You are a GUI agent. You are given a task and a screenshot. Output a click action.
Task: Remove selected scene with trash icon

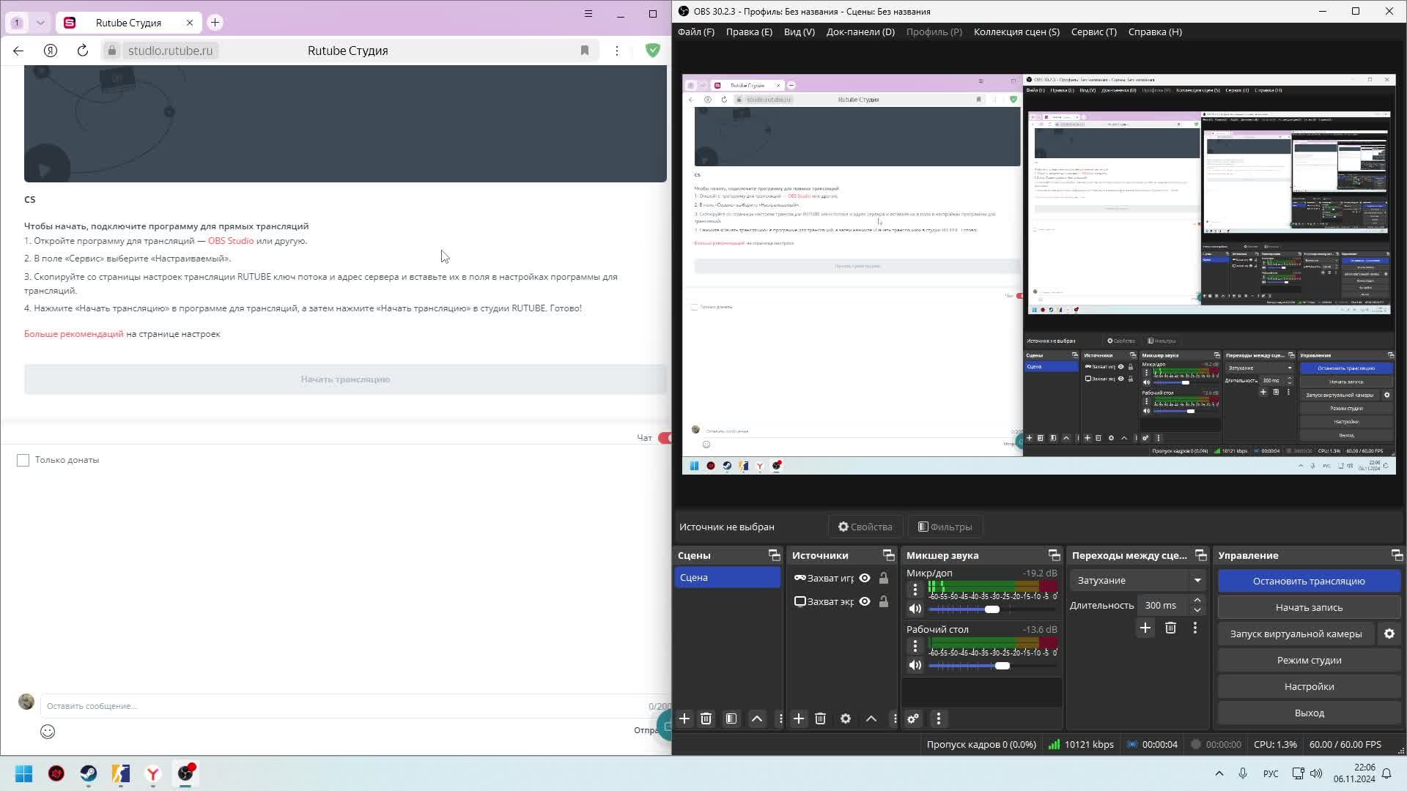(706, 718)
